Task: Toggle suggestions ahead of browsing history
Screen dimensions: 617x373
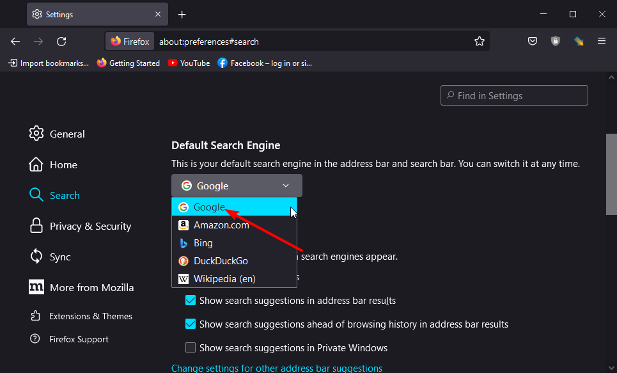Action: tap(191, 324)
